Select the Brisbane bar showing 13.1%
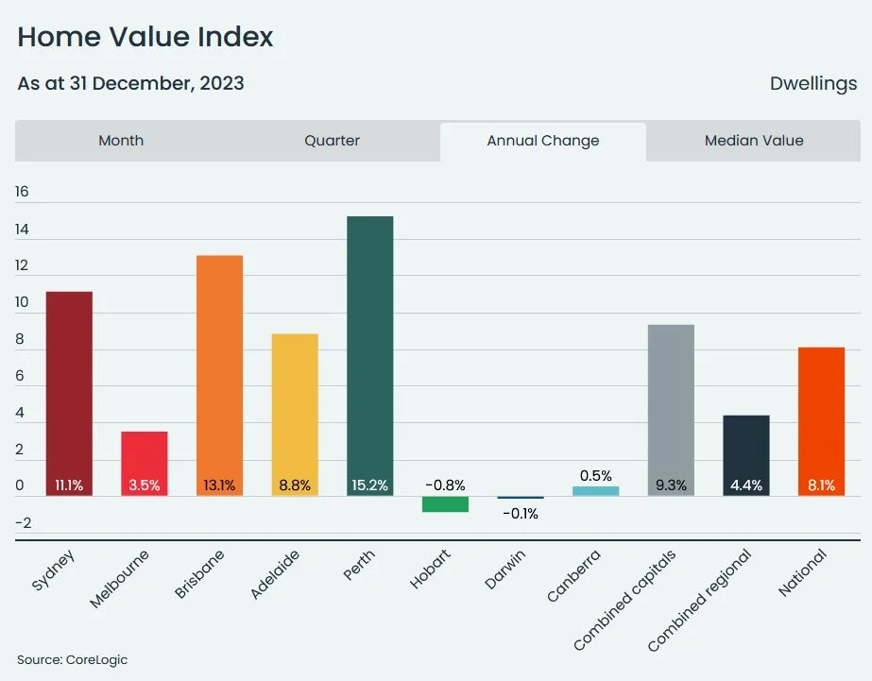The width and height of the screenshot is (872, 681). pos(218,368)
